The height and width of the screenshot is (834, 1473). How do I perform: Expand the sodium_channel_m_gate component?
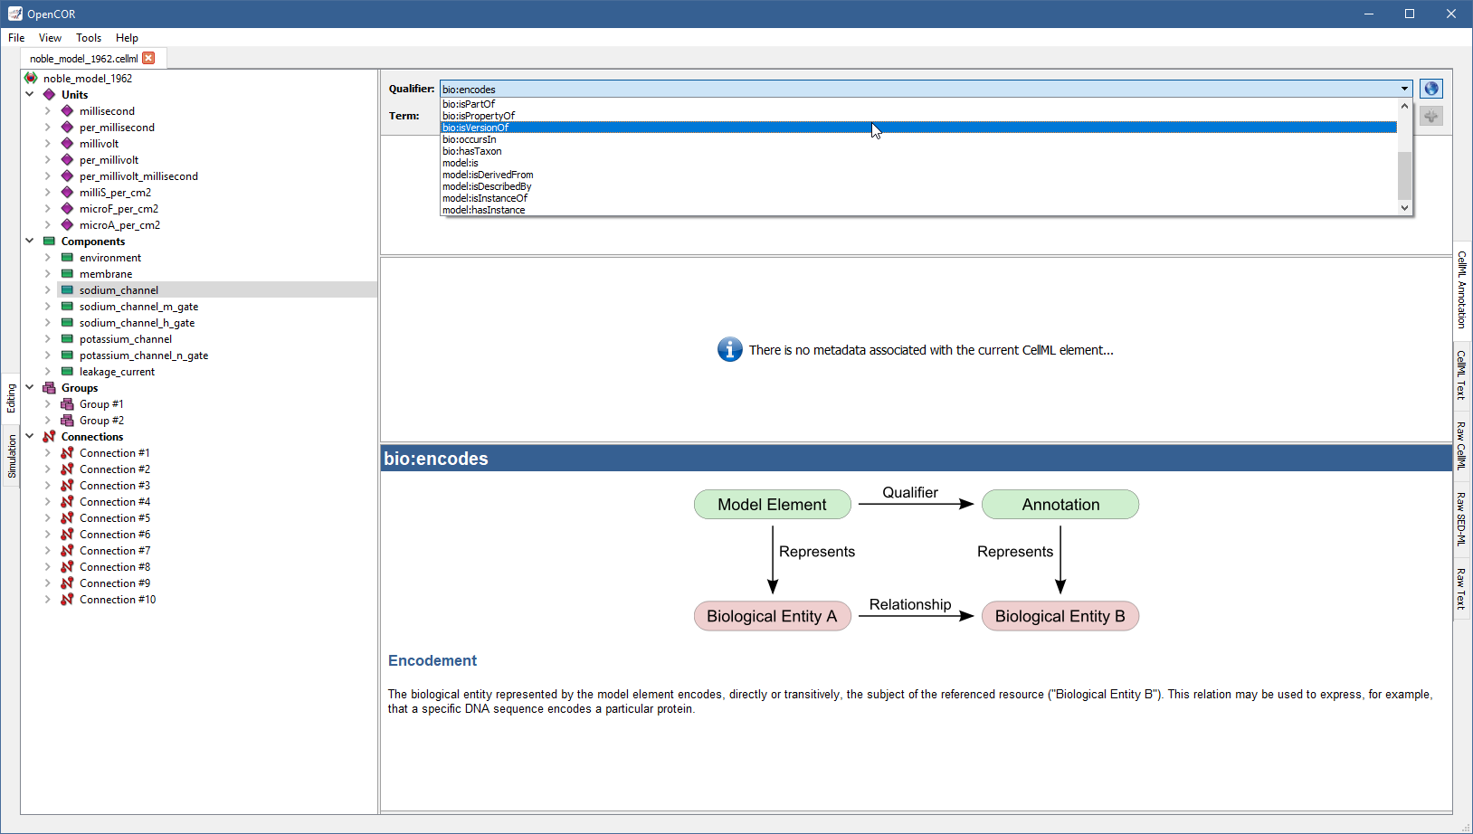coord(48,307)
